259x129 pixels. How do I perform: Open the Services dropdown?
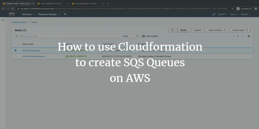click(28, 14)
